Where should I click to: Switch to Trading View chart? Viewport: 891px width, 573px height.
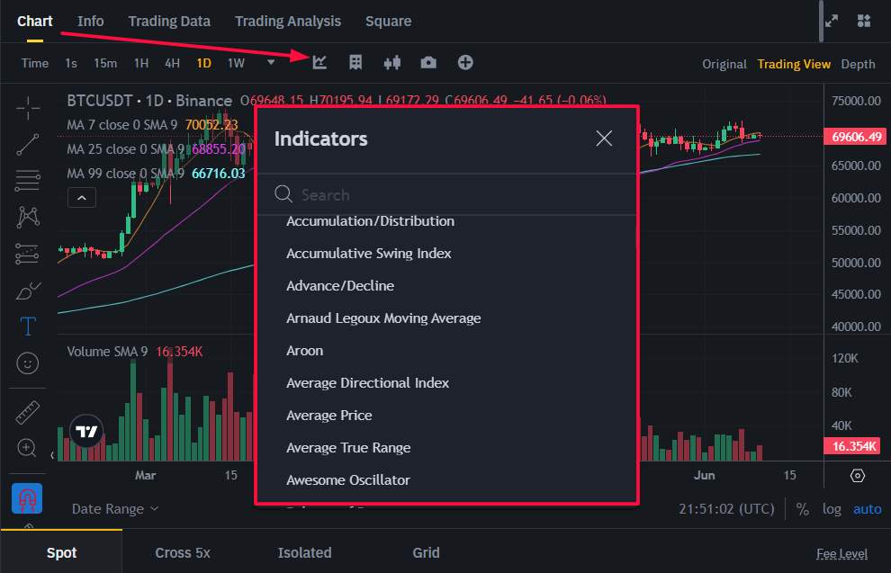pyautogui.click(x=794, y=64)
